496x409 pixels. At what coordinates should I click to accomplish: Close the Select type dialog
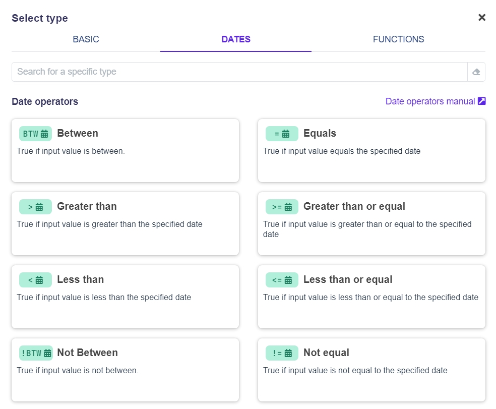coord(481,18)
